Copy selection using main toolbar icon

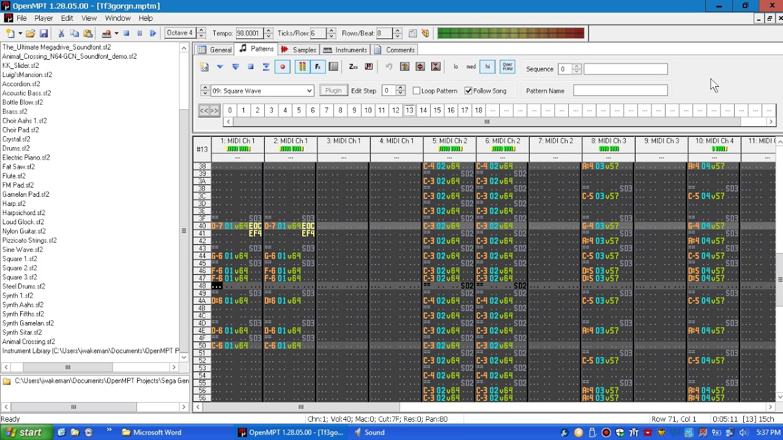(x=75, y=34)
